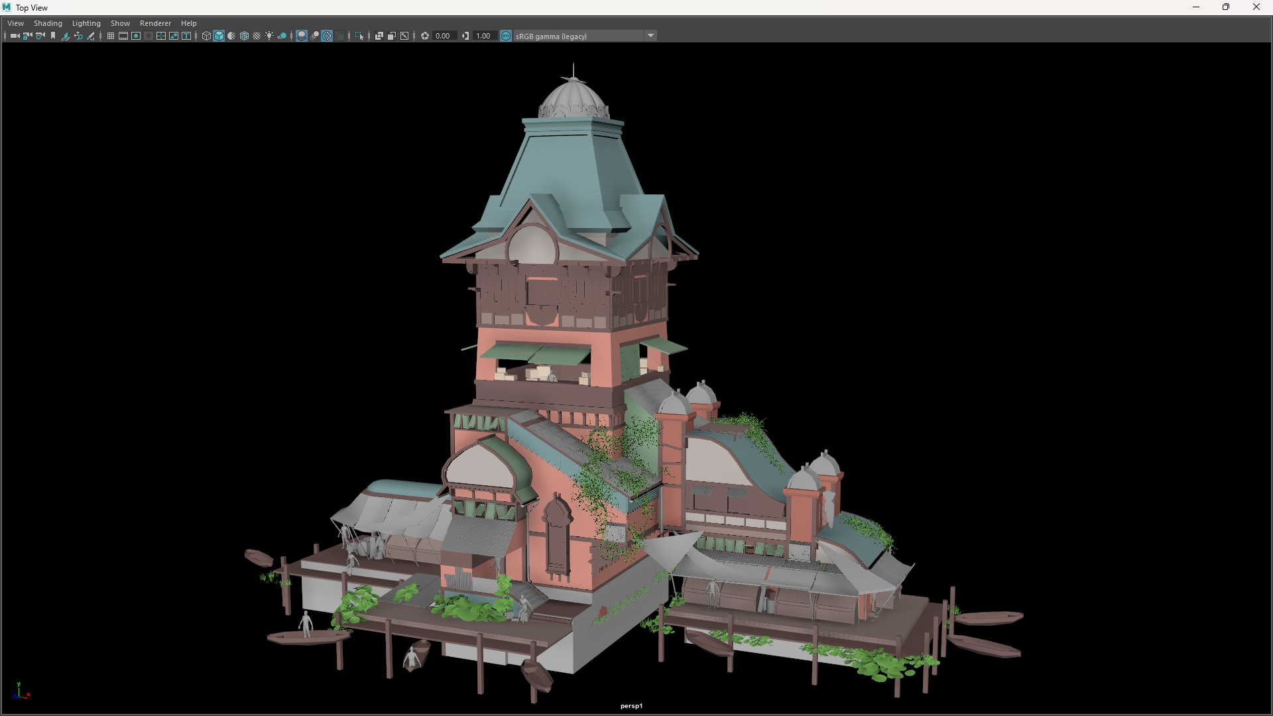Open the Shading panel menu
The height and width of the screenshot is (716, 1273).
coord(48,23)
